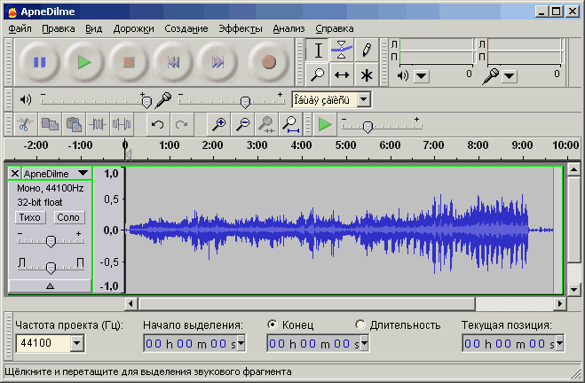The image size is (585, 383).
Task: Click the playback speed slider handle
Action: (x=368, y=127)
